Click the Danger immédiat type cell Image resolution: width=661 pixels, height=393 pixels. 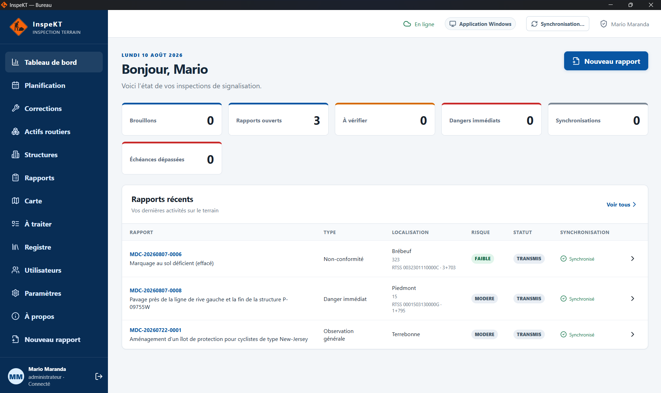345,299
